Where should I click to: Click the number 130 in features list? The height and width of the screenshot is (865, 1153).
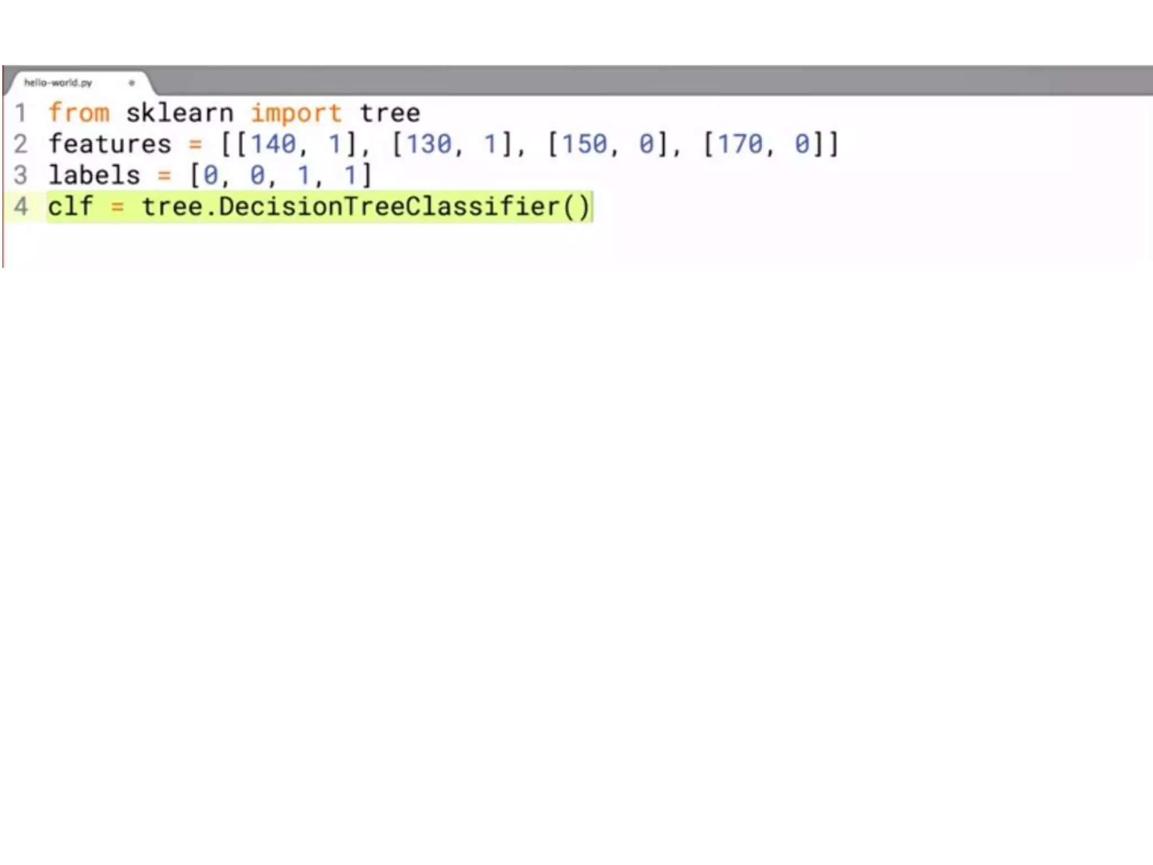pyautogui.click(x=430, y=144)
